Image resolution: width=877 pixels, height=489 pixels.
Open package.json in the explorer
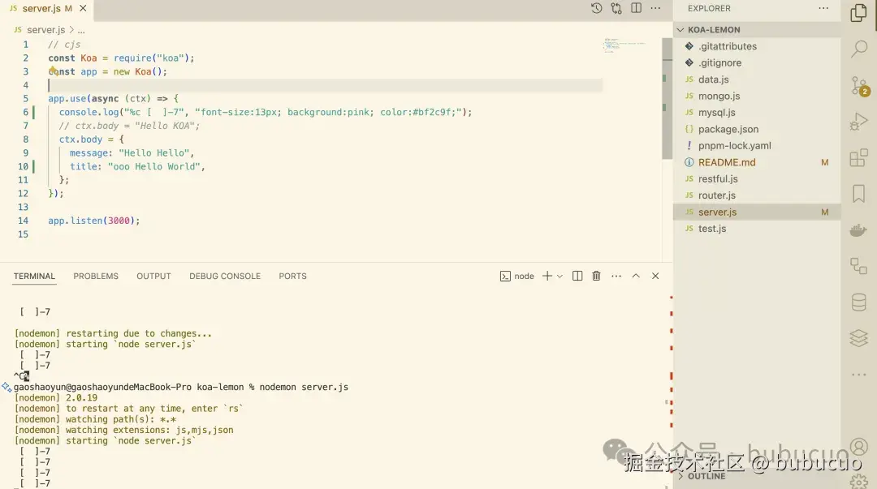756,129
